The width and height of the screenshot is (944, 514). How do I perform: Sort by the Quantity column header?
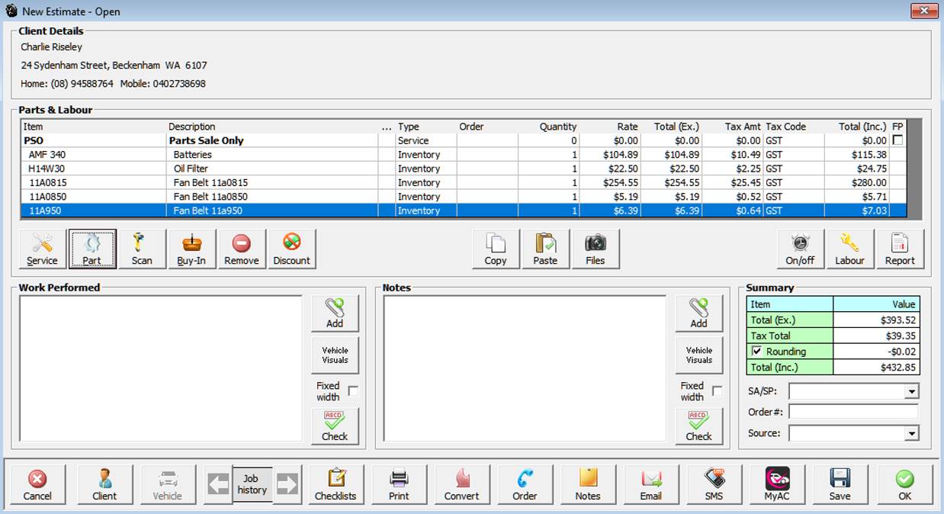click(548, 127)
